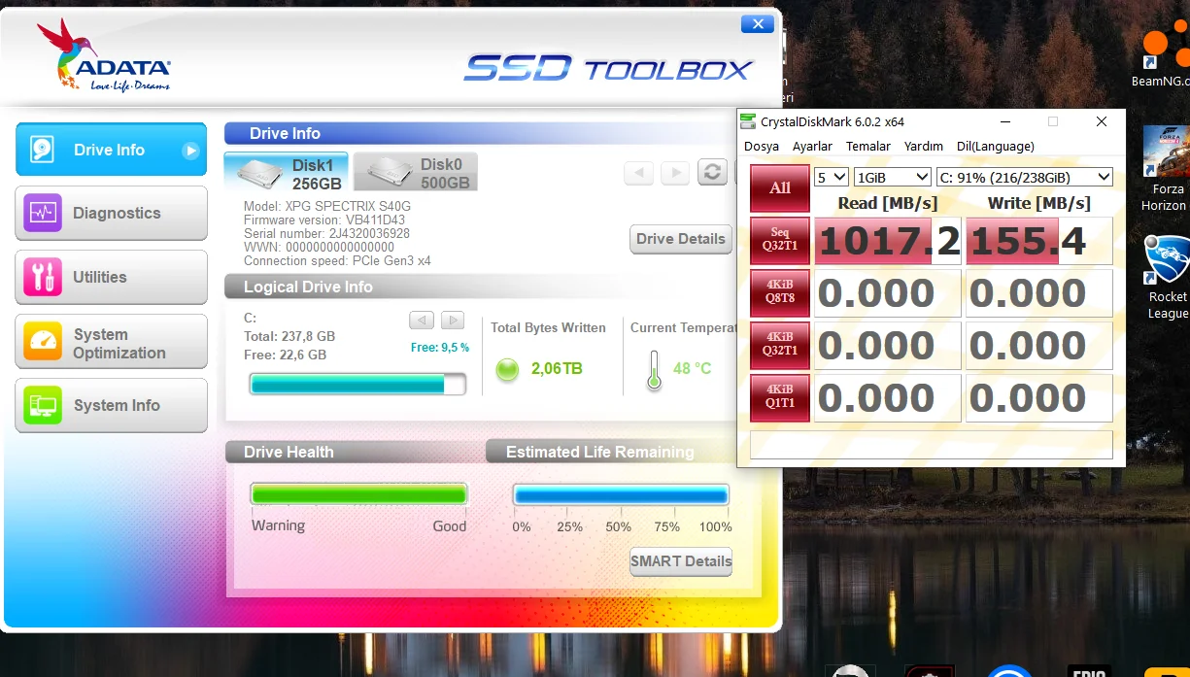1190x677 pixels.
Task: Click the Seq write result 155.4
Action: click(x=1039, y=241)
